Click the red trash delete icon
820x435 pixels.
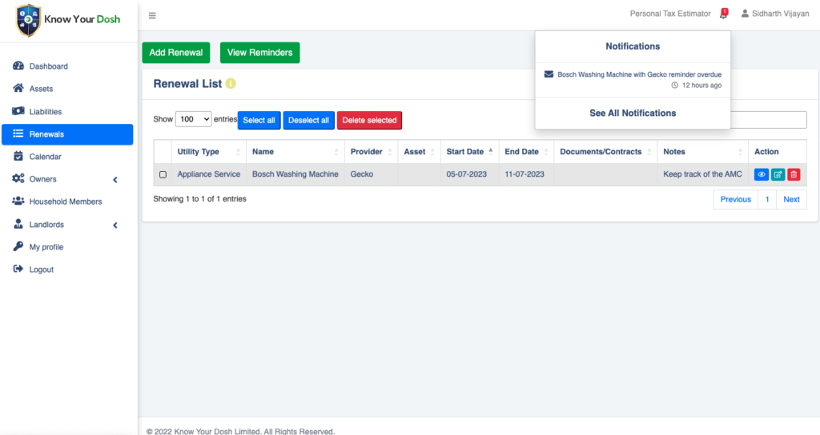[x=793, y=174]
